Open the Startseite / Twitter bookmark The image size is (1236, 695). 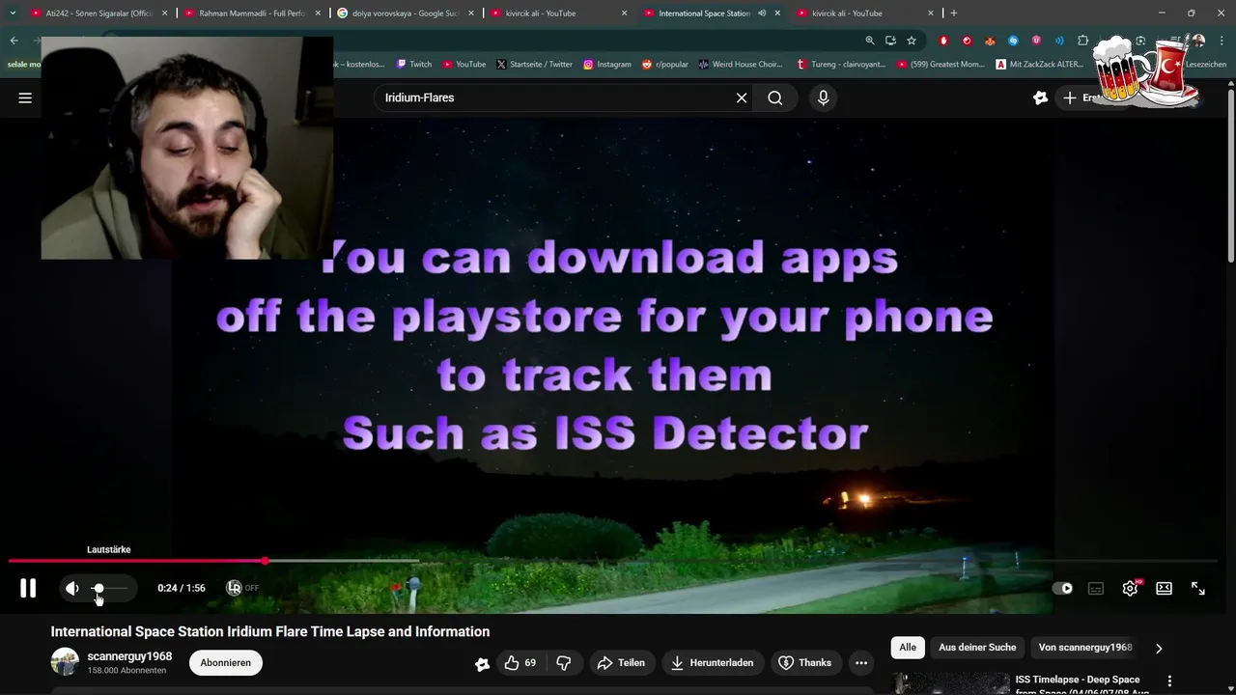pos(534,65)
